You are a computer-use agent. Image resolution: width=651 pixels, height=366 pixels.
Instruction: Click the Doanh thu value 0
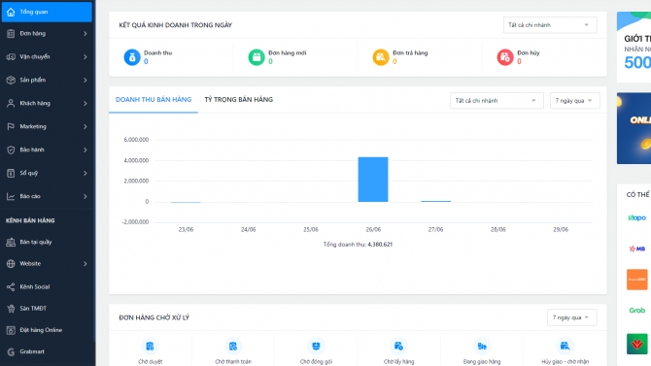click(x=146, y=61)
